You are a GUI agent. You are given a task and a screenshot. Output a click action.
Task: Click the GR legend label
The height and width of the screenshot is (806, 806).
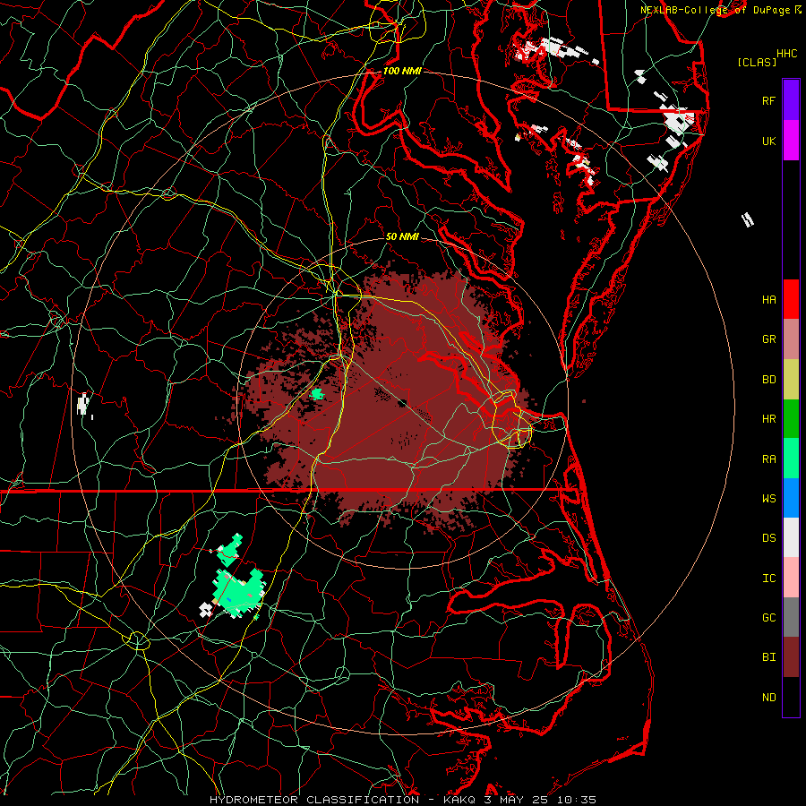(768, 339)
